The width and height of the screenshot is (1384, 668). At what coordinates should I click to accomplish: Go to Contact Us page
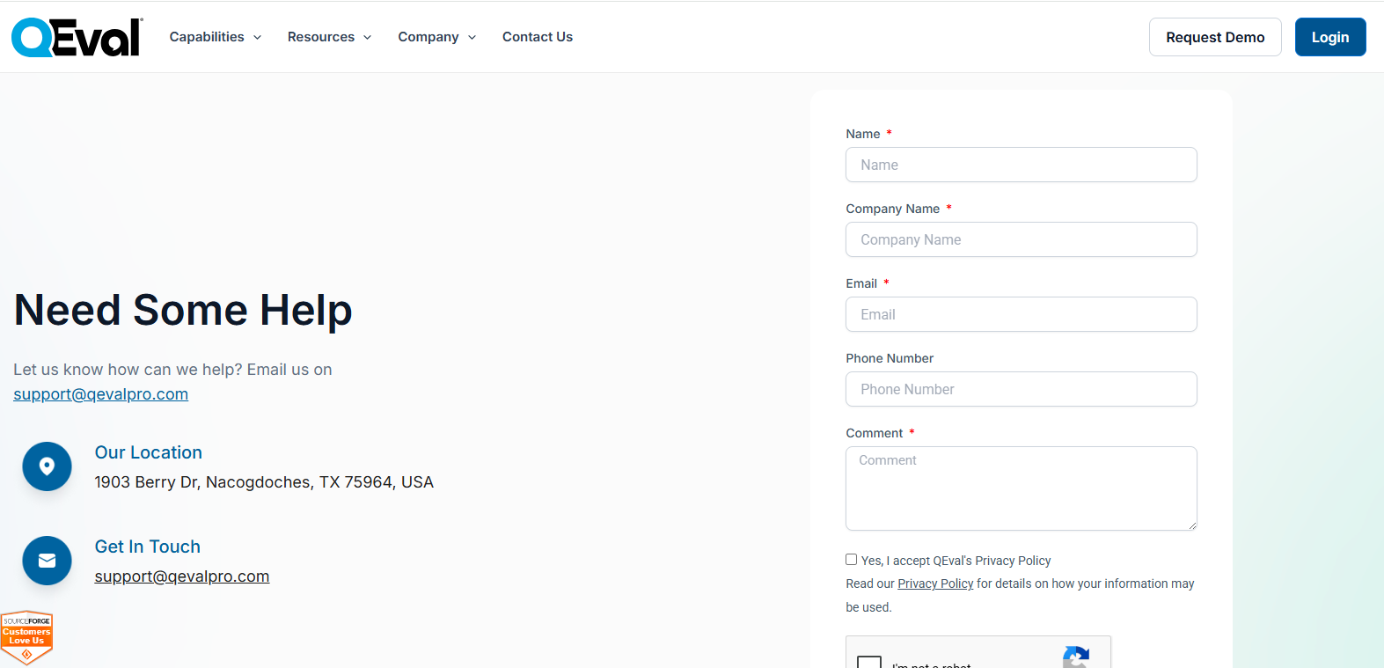click(538, 37)
